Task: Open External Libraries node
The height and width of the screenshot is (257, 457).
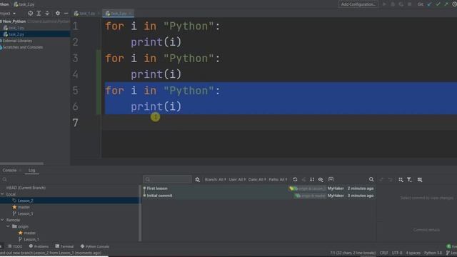Action: [x=17, y=41]
